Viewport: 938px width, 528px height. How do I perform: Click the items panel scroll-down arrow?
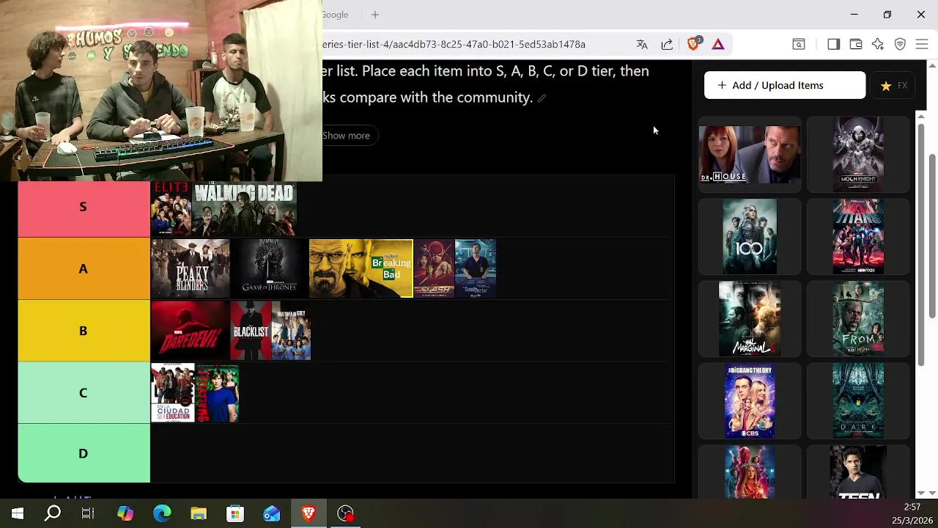922,494
